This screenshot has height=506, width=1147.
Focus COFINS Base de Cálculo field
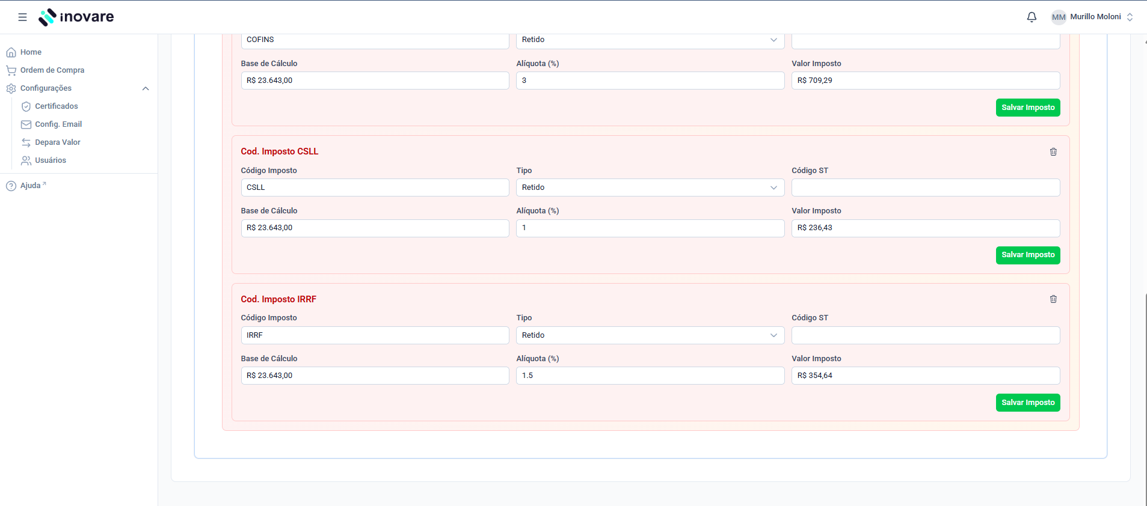[x=375, y=81]
